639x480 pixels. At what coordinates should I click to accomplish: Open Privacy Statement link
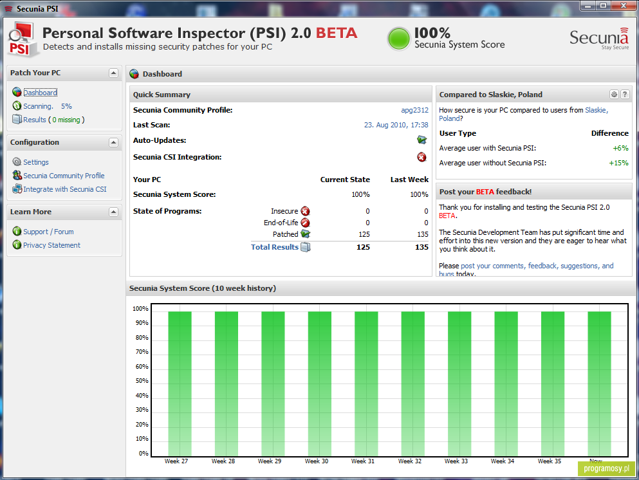51,245
